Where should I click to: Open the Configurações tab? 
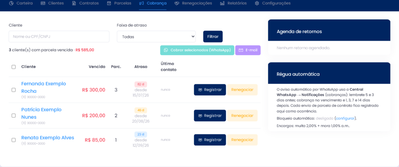point(273,3)
